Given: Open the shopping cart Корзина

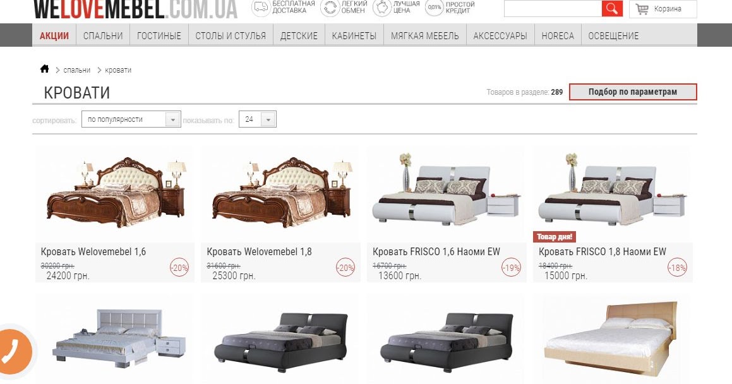Looking at the screenshot, I should (x=663, y=9).
